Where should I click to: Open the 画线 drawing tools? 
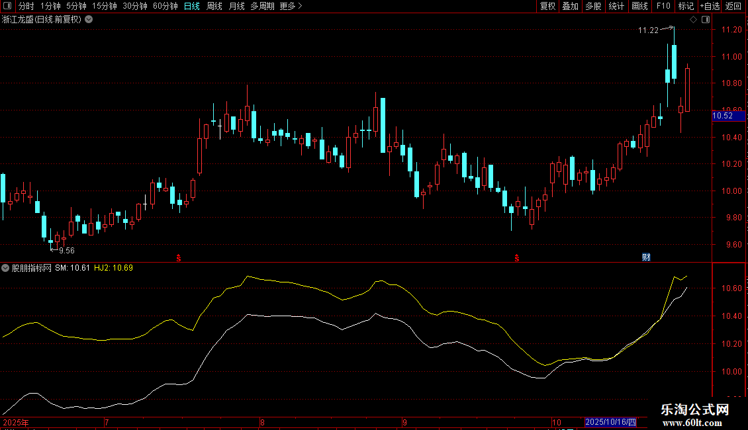(639, 6)
